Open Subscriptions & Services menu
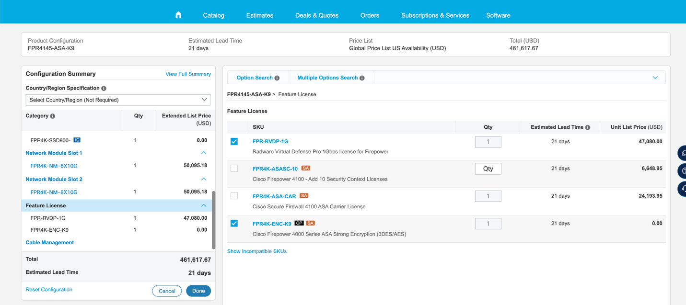686x305 pixels. pyautogui.click(x=435, y=15)
